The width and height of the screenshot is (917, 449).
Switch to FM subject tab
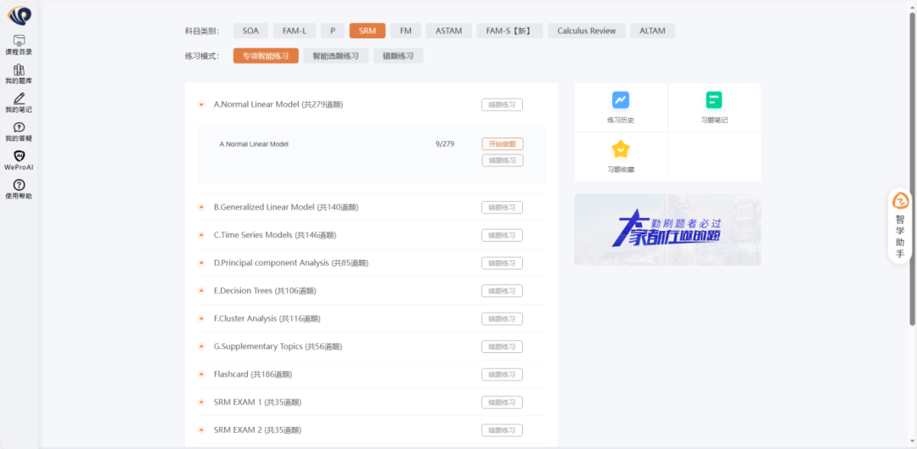pos(406,31)
